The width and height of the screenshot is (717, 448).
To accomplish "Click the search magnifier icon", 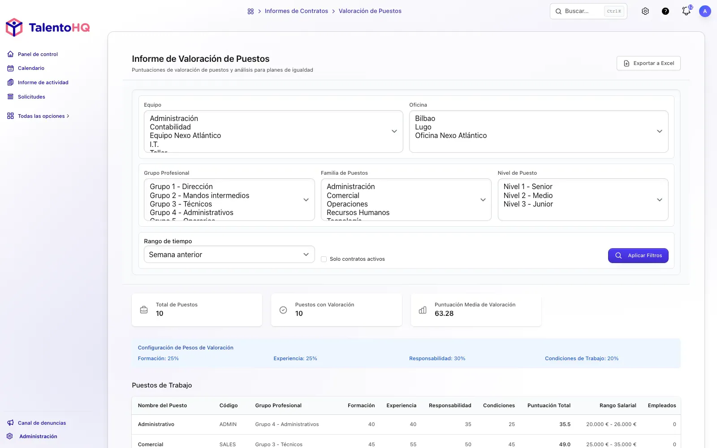I will pyautogui.click(x=558, y=11).
